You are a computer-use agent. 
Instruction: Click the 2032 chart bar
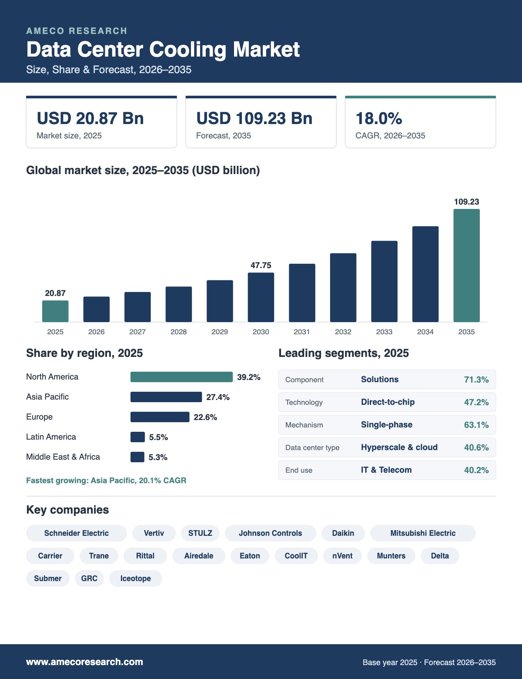click(343, 288)
